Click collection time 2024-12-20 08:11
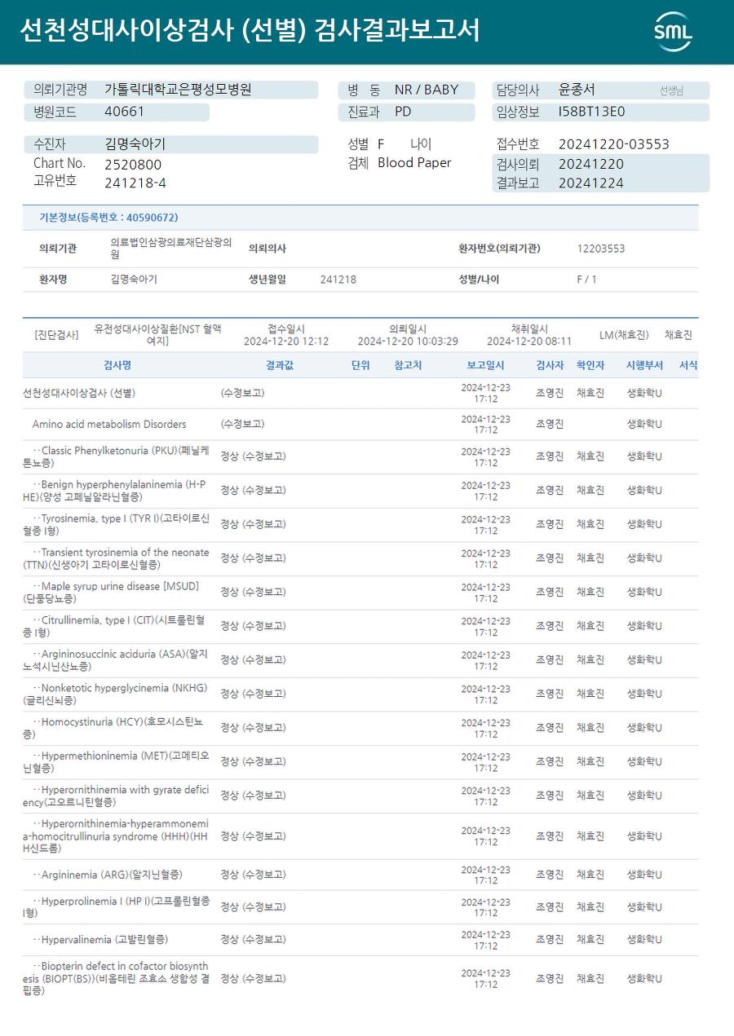734x1036 pixels. tap(529, 342)
